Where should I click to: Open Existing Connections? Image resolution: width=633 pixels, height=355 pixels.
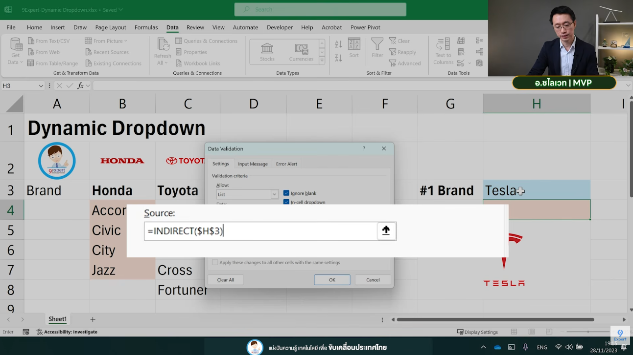click(x=113, y=63)
